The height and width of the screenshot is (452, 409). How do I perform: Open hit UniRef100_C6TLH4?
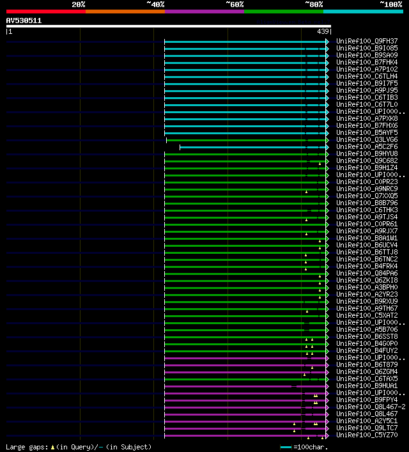367,76
